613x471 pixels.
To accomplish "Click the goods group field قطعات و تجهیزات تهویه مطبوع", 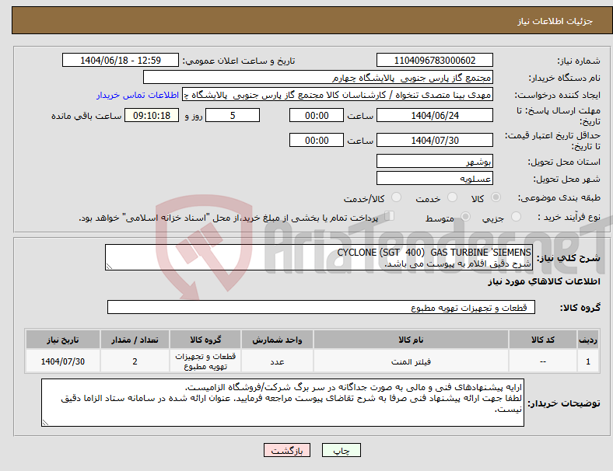I will 321,307.
